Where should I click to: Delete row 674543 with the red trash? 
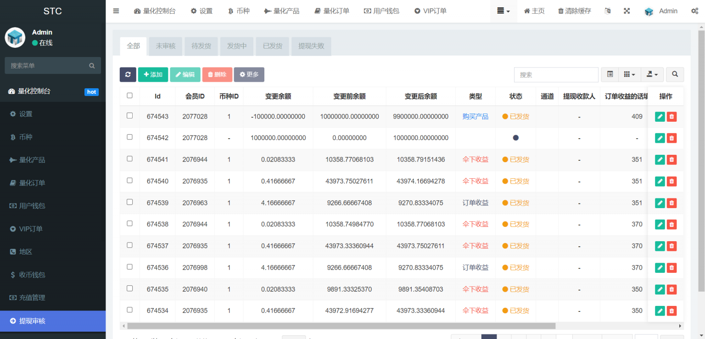pos(671,117)
